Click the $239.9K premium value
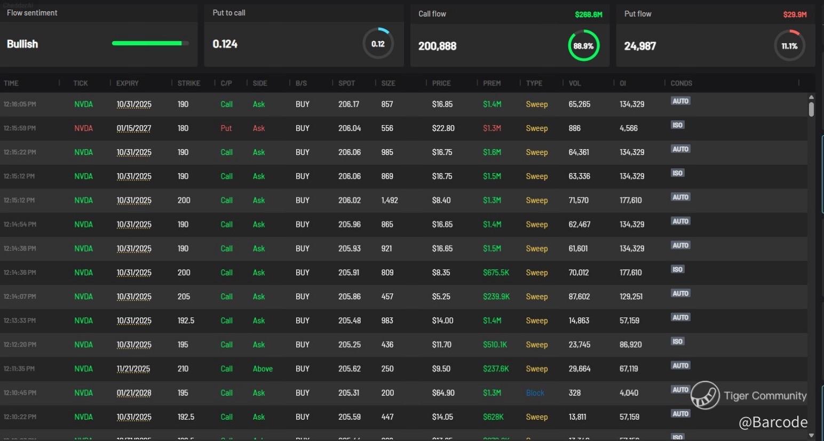Viewport: 824px width, 441px height. coord(496,297)
